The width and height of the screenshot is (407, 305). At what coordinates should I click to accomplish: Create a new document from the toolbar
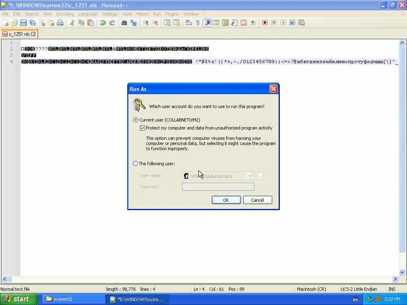5,23
